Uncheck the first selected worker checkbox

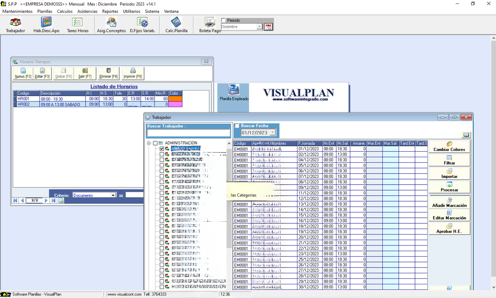click(162, 149)
